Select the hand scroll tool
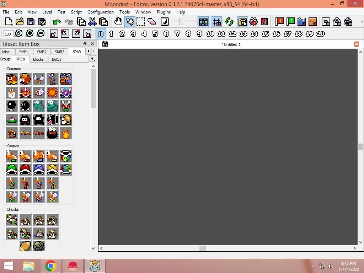The image size is (364, 273). [118, 22]
